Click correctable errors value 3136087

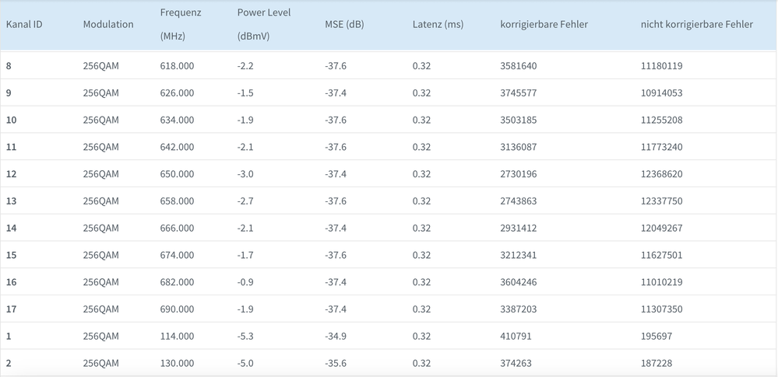click(x=519, y=147)
